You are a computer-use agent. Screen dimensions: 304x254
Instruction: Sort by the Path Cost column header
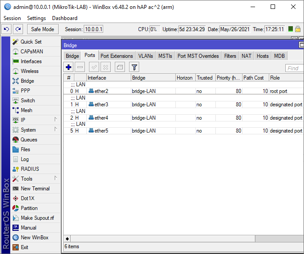click(x=255, y=78)
